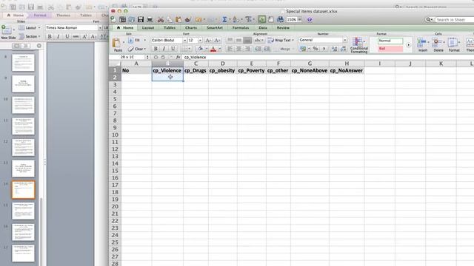Viewport: 474px width, 266px height.
Task: Toggle Bold in Excel ribbon
Action: click(x=156, y=49)
